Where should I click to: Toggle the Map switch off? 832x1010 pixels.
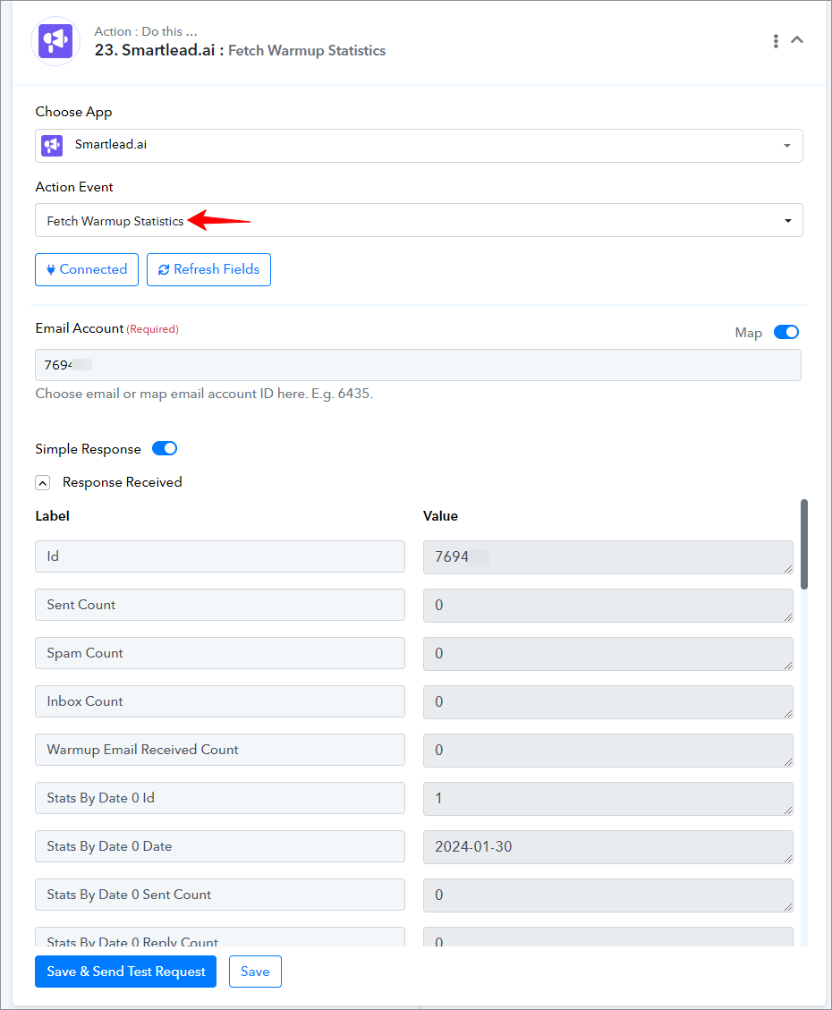coord(786,333)
